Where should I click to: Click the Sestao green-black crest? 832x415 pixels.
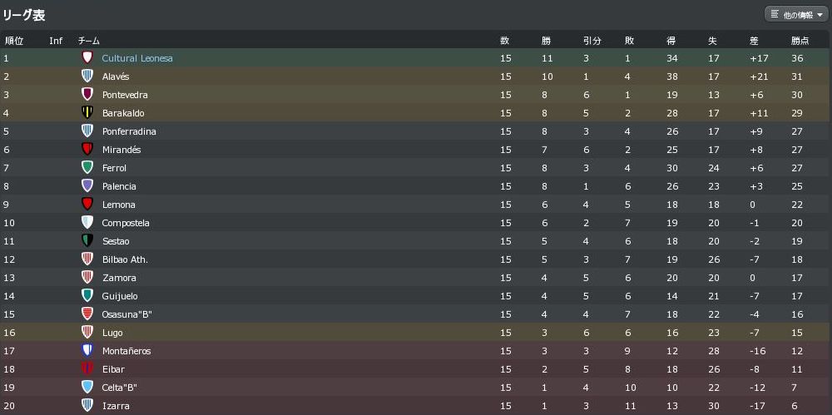(x=87, y=241)
